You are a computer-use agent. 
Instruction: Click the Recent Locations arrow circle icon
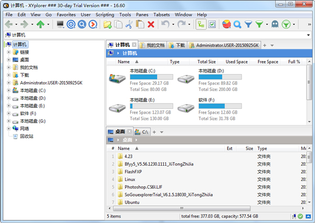(93, 24)
